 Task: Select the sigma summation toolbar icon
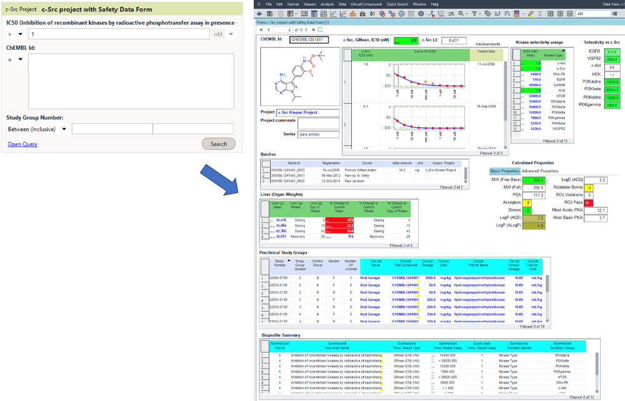pyautogui.click(x=539, y=14)
